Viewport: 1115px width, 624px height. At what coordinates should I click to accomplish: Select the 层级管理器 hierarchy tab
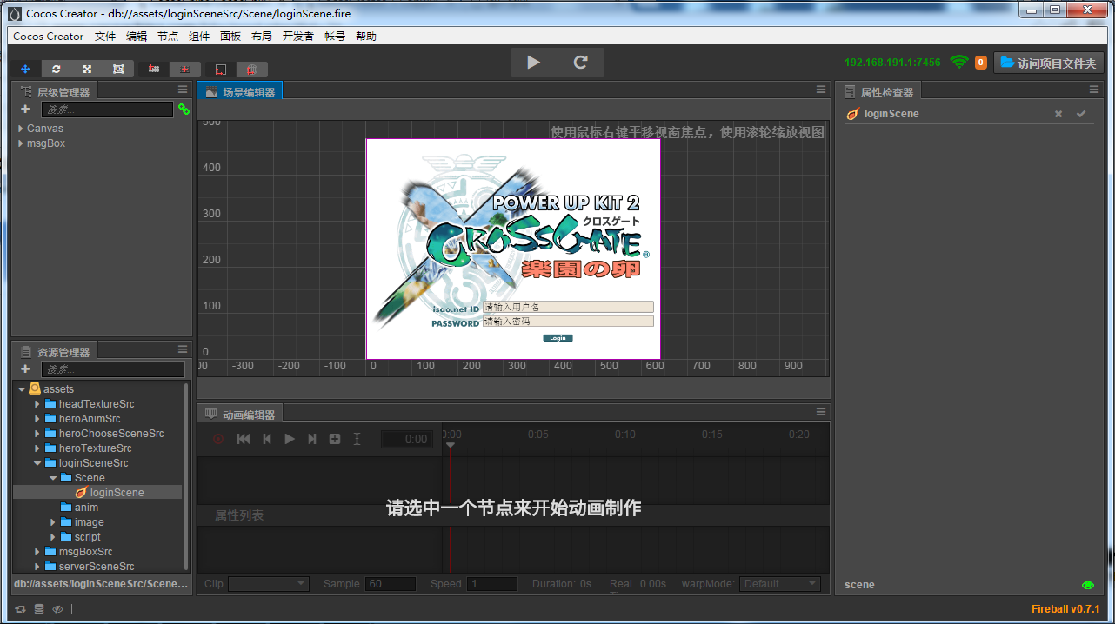pos(56,91)
